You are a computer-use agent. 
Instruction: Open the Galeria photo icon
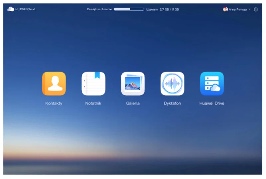(x=133, y=84)
